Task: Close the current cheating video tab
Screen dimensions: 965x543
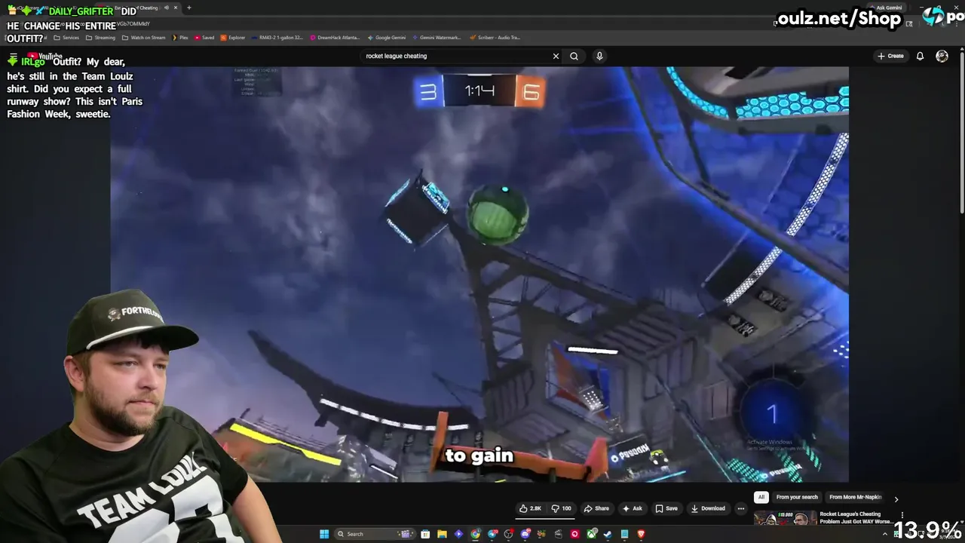Action: point(176,8)
